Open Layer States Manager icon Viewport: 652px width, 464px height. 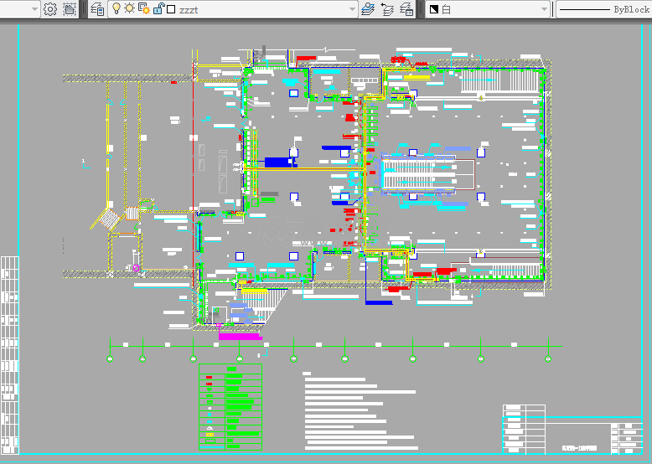[x=406, y=9]
